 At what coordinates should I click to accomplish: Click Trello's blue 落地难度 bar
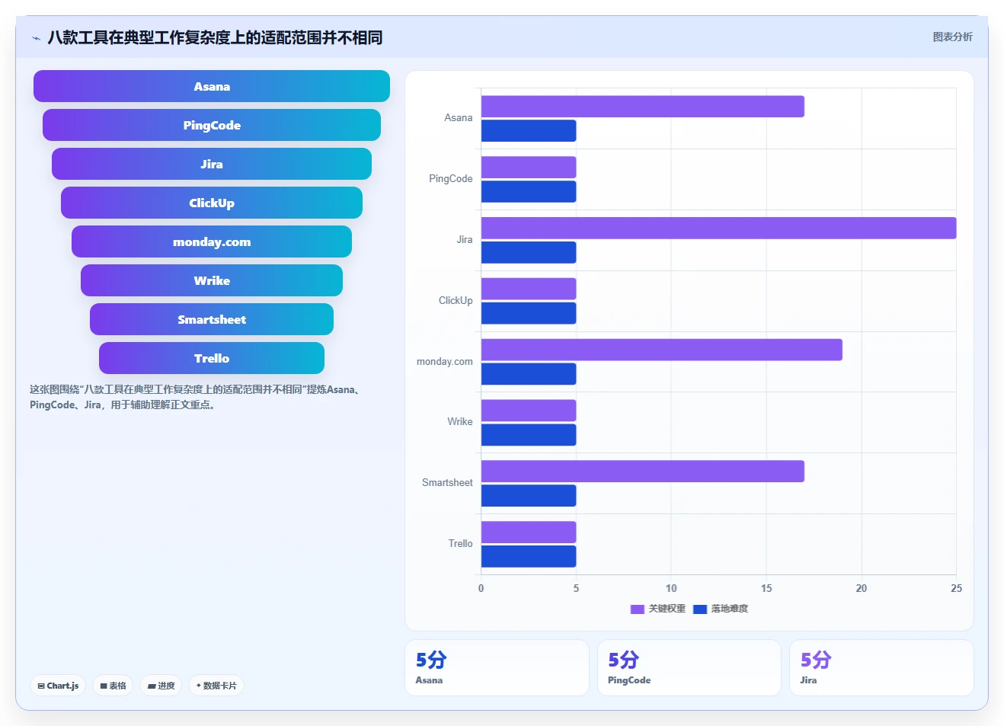(x=529, y=556)
